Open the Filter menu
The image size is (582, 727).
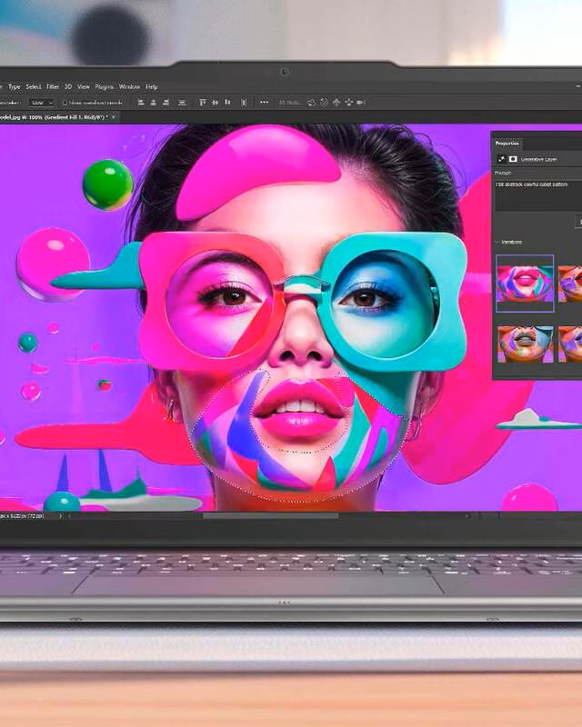point(53,86)
